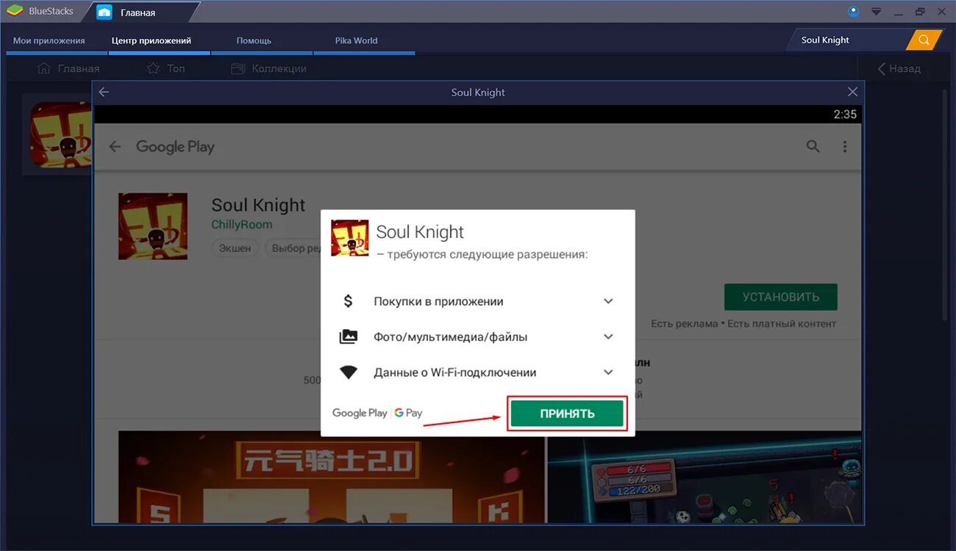The width and height of the screenshot is (956, 551).
Task: Click the Soul Knight thumbnail in left sidebar
Action: [61, 134]
